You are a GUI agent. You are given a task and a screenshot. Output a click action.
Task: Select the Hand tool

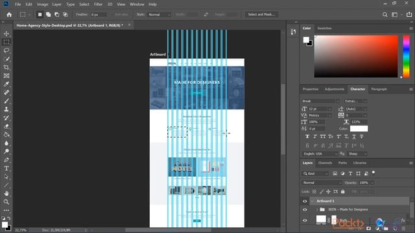(x=6, y=194)
